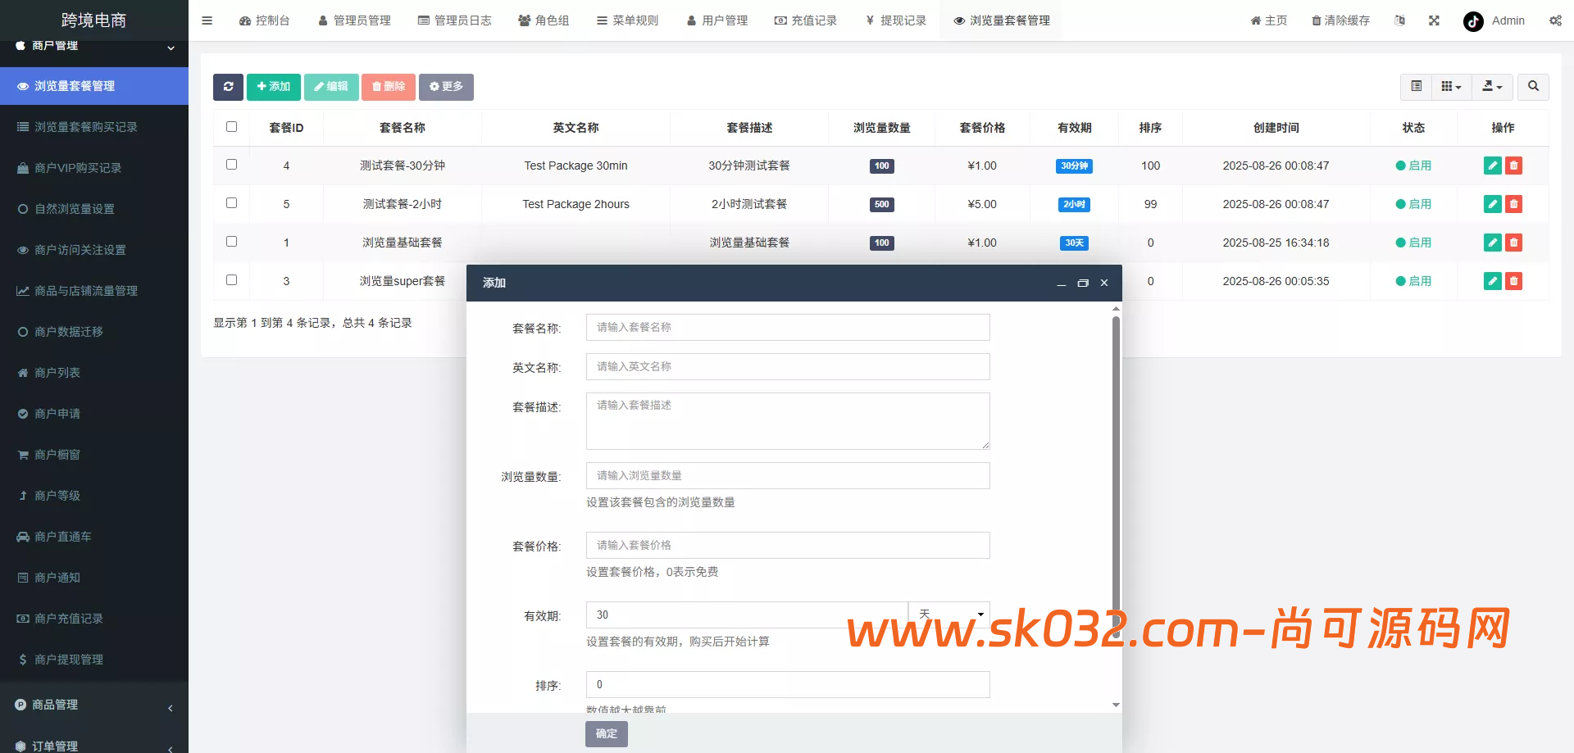
Task: Click the edit pencil icon for Test Package 30min
Action: [x=1492, y=166]
